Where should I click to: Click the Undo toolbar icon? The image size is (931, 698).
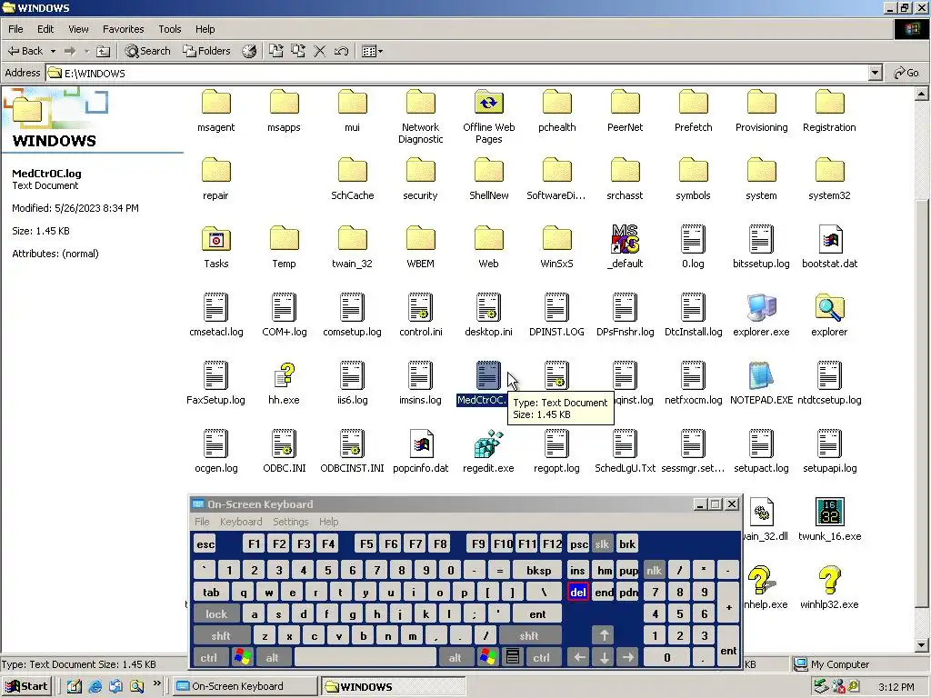[x=342, y=51]
